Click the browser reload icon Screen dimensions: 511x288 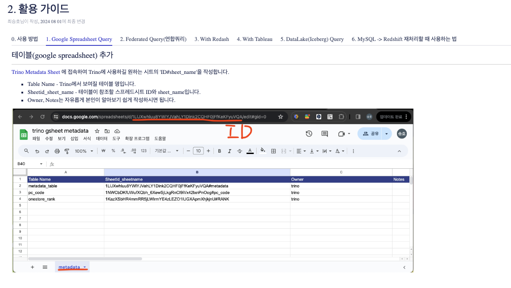42,117
